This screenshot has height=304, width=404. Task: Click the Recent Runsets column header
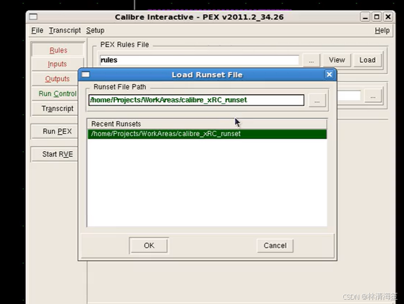(x=207, y=124)
